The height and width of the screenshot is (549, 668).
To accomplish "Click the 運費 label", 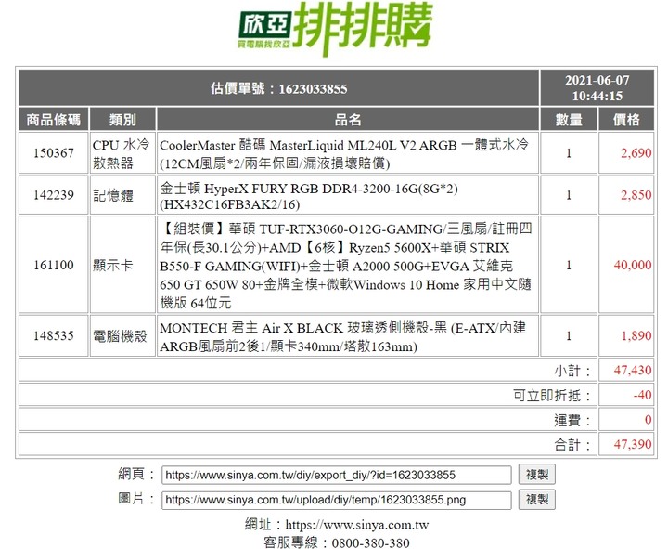I will (572, 420).
